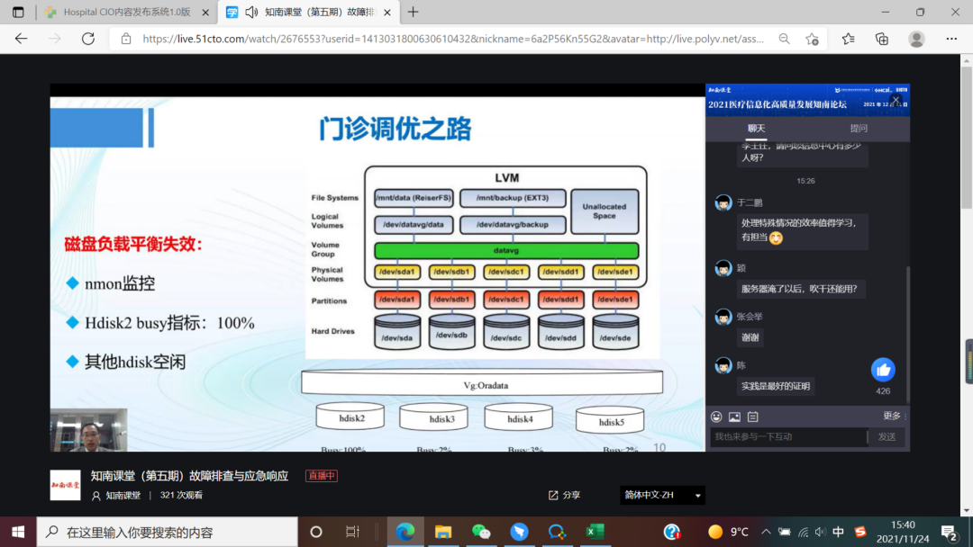973x547 pixels.
Task: Open WeChat in taskbar
Action: click(x=481, y=532)
